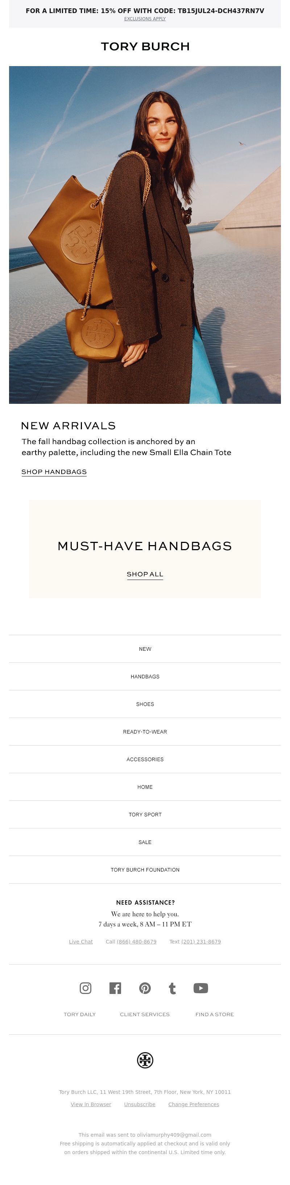Click the Tory Burch round logo emblem
This screenshot has height=1185, width=290.
click(145, 1060)
